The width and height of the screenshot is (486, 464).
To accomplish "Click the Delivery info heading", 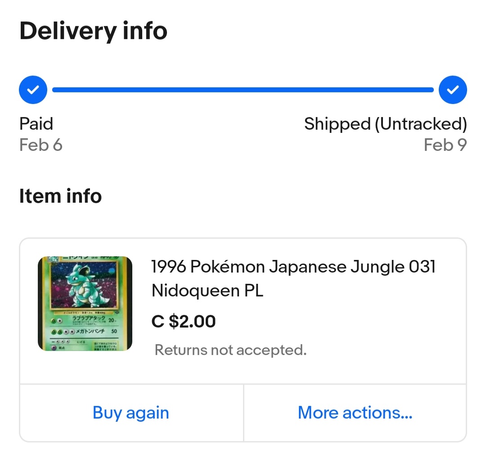I will click(93, 31).
